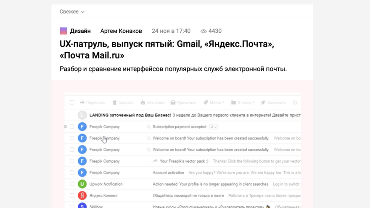The image size is (370, 208).
Task: Click the Это спам! flame icon
Action: point(143,103)
